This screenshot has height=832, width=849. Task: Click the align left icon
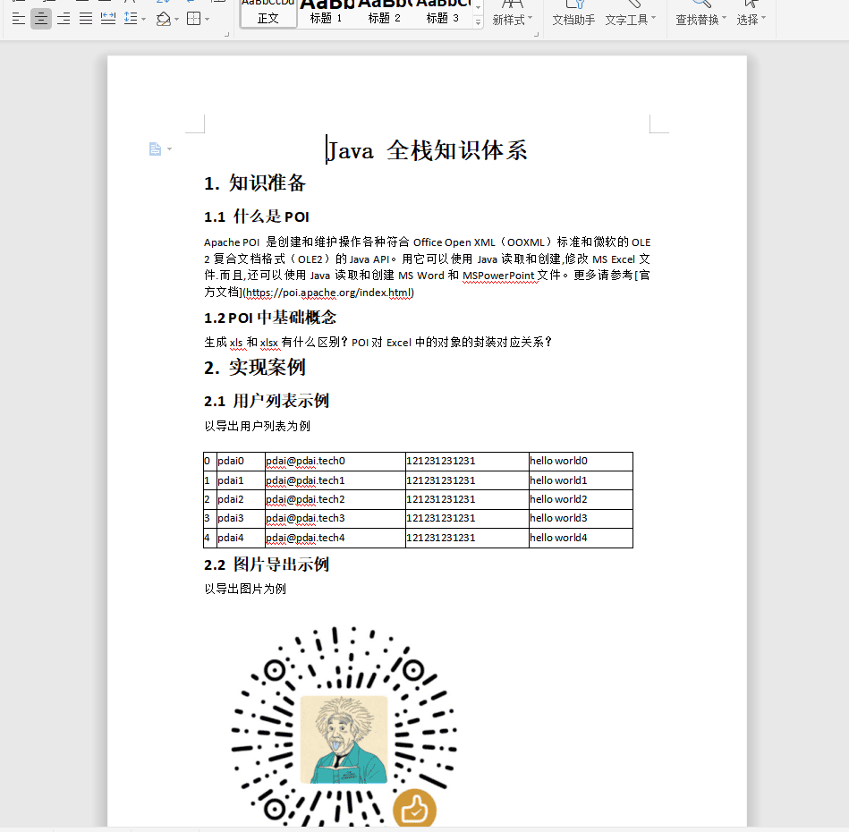point(19,19)
